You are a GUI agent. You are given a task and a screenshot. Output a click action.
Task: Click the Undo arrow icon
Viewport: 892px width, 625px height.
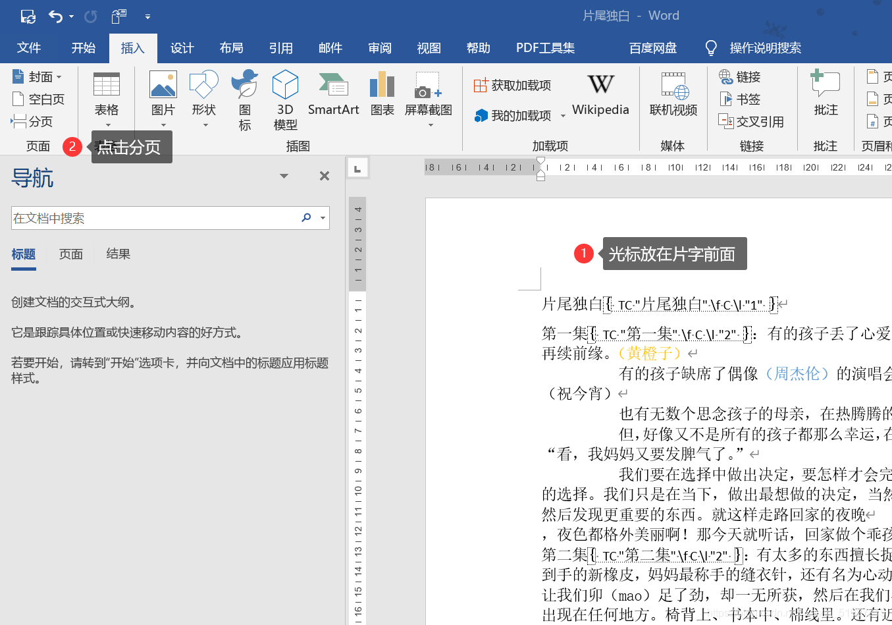pyautogui.click(x=56, y=16)
